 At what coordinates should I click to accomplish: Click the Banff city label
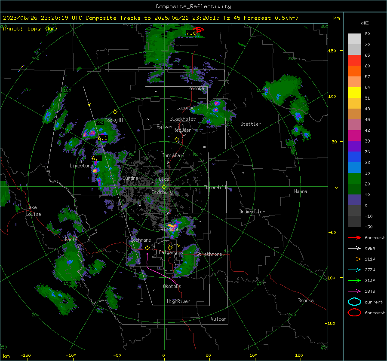71,240
